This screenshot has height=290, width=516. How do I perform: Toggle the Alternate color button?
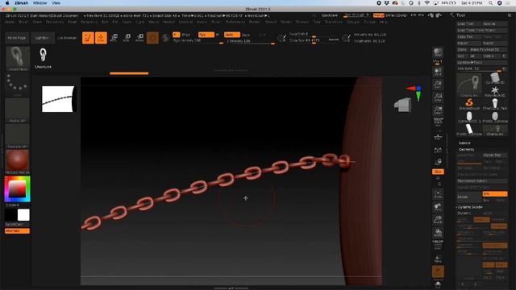pyautogui.click(x=17, y=231)
